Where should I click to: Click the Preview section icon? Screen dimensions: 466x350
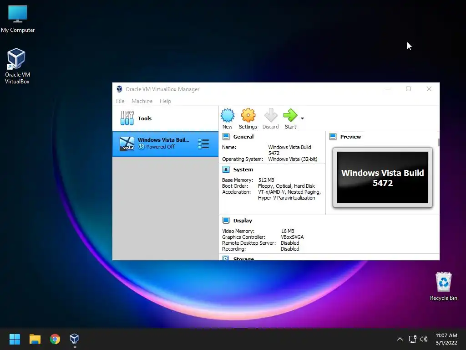click(x=333, y=137)
